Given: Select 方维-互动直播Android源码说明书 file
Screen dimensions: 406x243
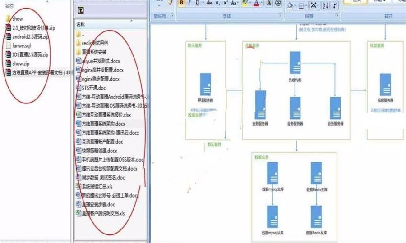Looking at the screenshot, I should (x=111, y=97).
